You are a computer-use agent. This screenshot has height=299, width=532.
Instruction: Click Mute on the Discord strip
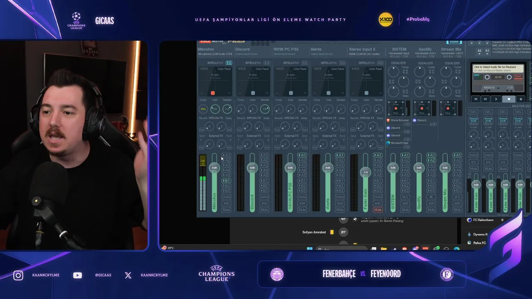pyautogui.click(x=264, y=210)
